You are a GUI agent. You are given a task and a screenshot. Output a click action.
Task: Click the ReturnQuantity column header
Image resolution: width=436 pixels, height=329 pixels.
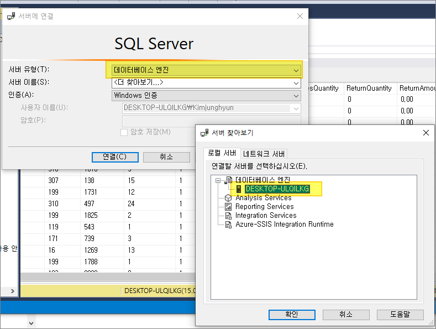370,88
